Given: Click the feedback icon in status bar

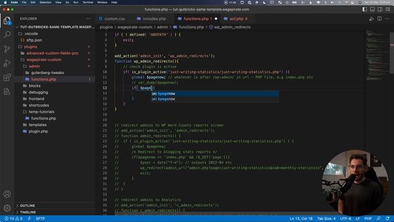Looking at the screenshot, I should tap(379, 218).
